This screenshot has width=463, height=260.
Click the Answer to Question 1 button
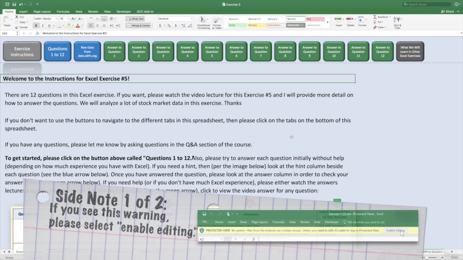pos(114,51)
